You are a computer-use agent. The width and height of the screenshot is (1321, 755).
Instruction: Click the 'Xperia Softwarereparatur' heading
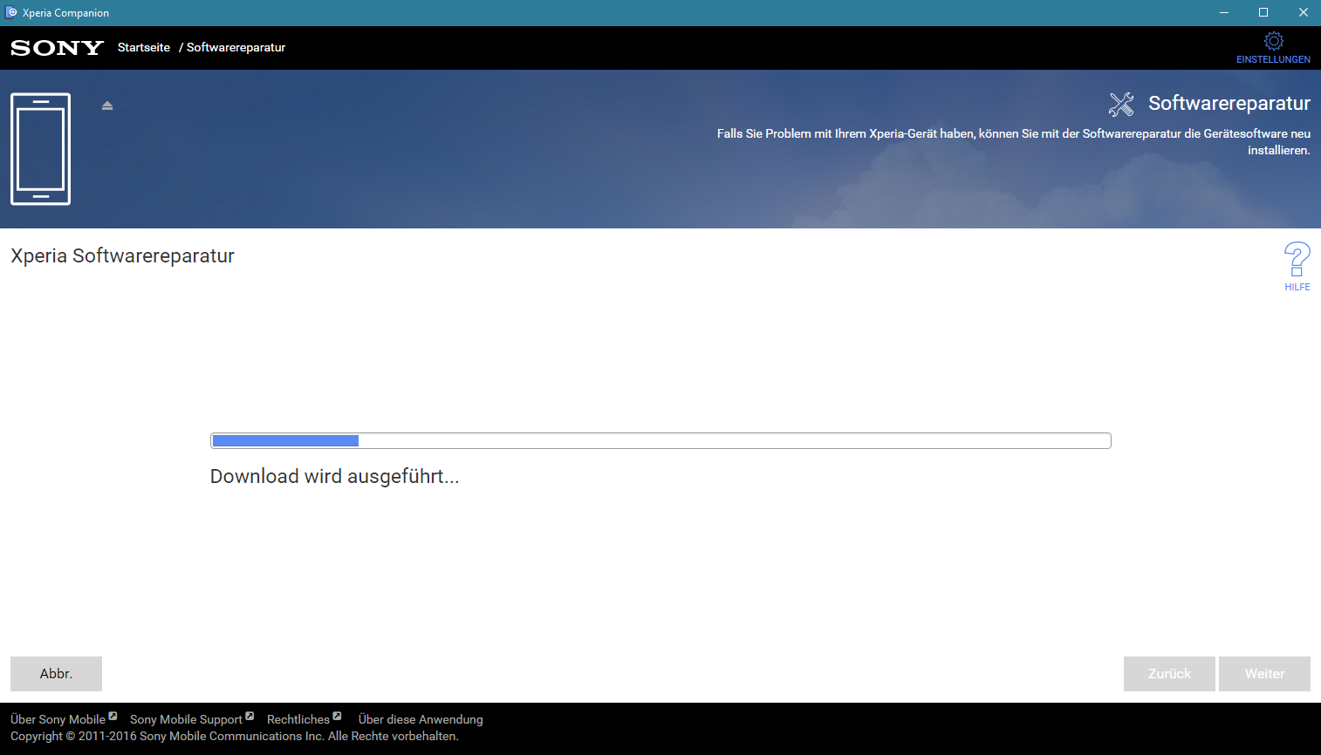pyautogui.click(x=122, y=255)
